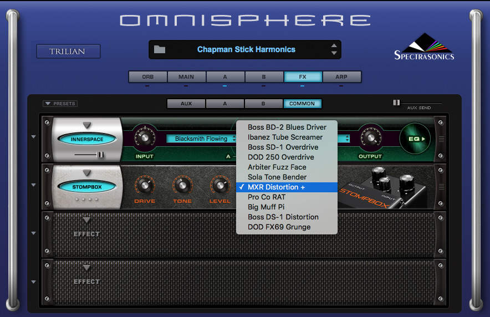Screen dimensions: 490x317
Task: Step to previous patch with up arrow
Action: (334, 45)
